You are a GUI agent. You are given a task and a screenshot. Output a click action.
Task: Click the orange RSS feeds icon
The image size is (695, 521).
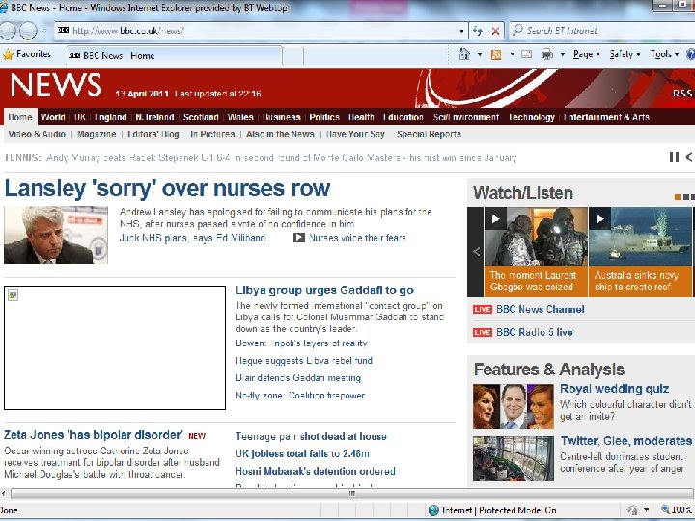click(x=496, y=54)
